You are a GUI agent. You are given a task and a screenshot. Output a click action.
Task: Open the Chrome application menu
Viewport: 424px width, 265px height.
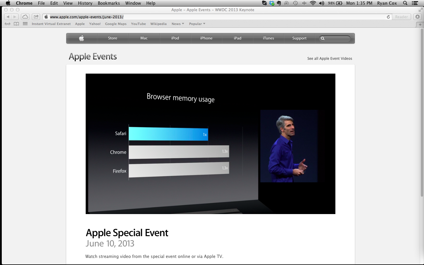click(x=24, y=3)
